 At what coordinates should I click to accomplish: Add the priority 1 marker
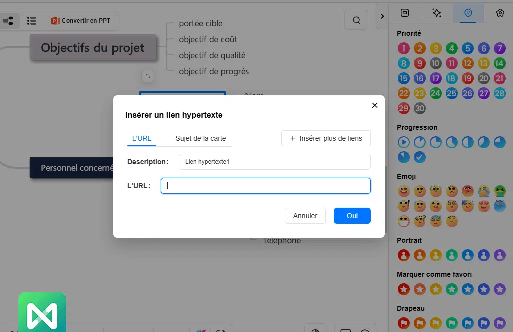click(x=404, y=49)
